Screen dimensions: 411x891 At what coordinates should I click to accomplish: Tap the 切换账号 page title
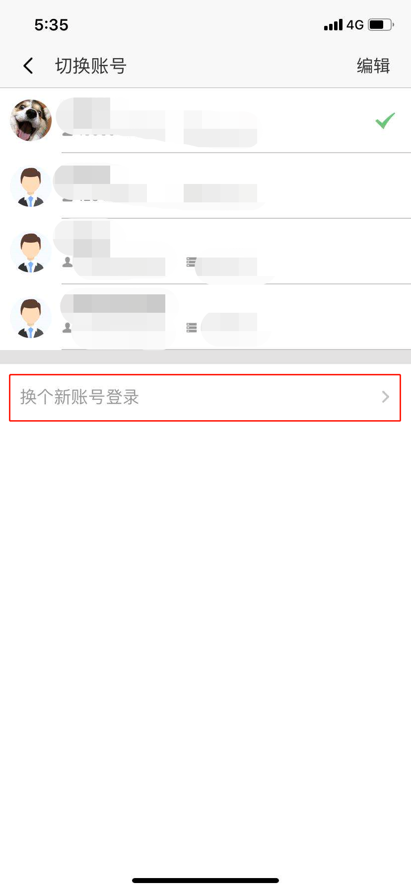point(91,66)
